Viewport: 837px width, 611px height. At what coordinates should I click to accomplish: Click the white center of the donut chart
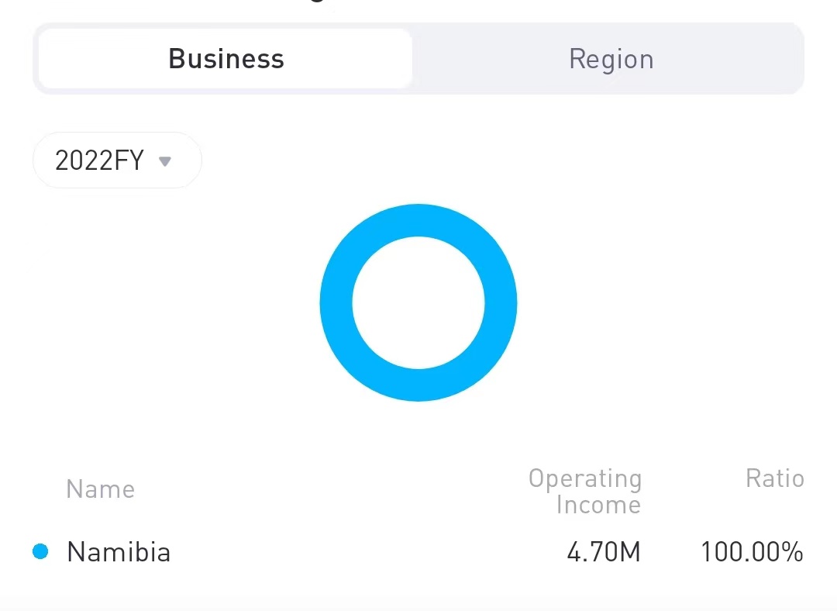point(418,302)
